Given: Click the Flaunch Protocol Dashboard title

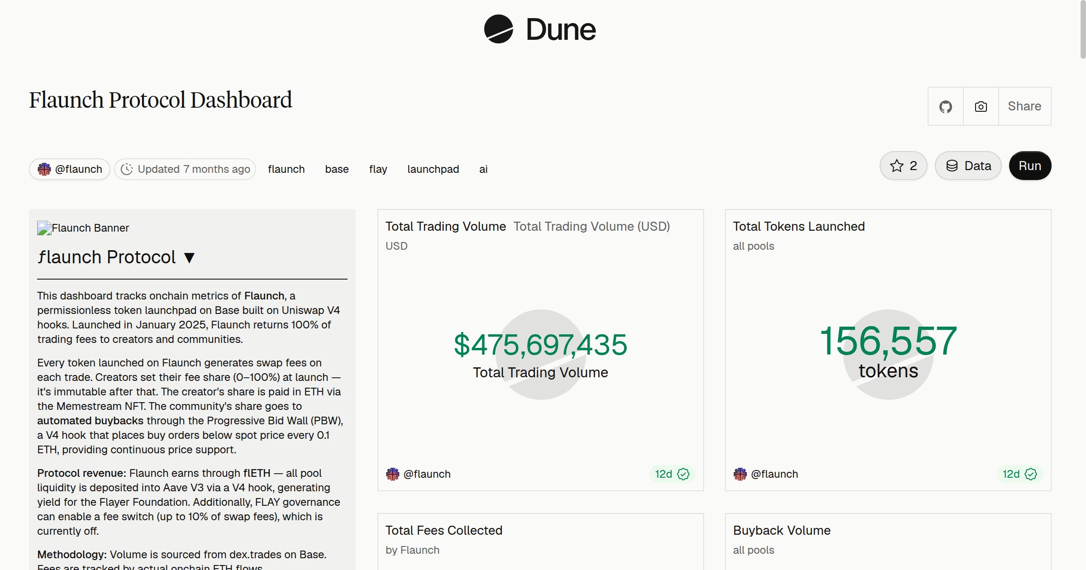Looking at the screenshot, I should [161, 100].
